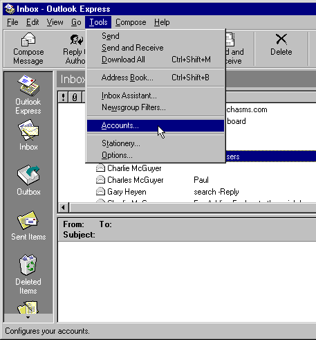This screenshot has height=340, width=316.
Task: Open the Compose menu
Action: [131, 22]
